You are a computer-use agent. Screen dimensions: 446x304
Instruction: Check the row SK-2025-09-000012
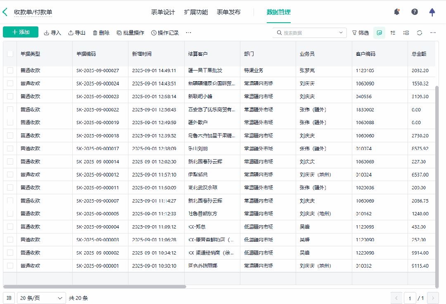point(10,174)
